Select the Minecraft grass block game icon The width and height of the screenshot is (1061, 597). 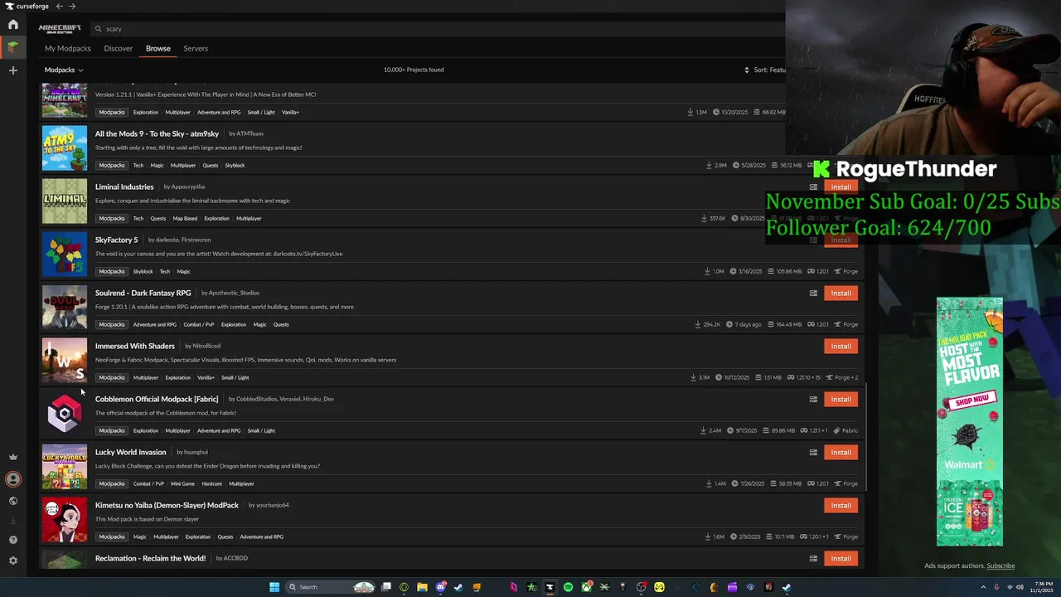[13, 47]
